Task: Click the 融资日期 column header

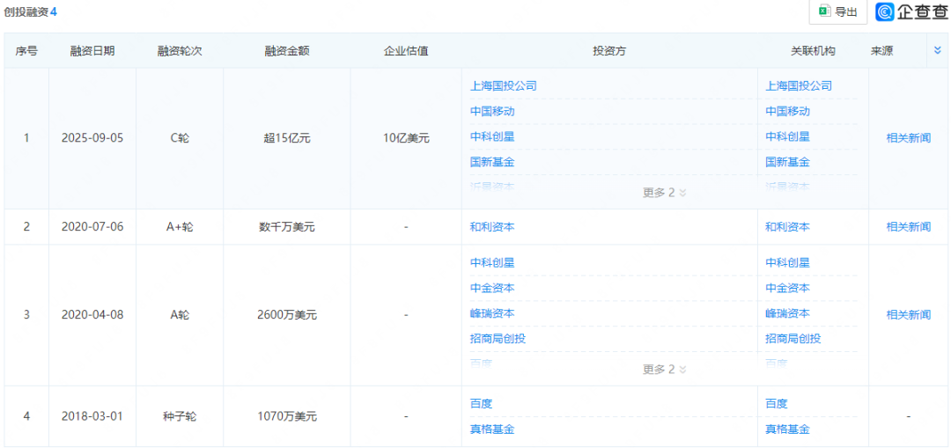Action: tap(92, 51)
